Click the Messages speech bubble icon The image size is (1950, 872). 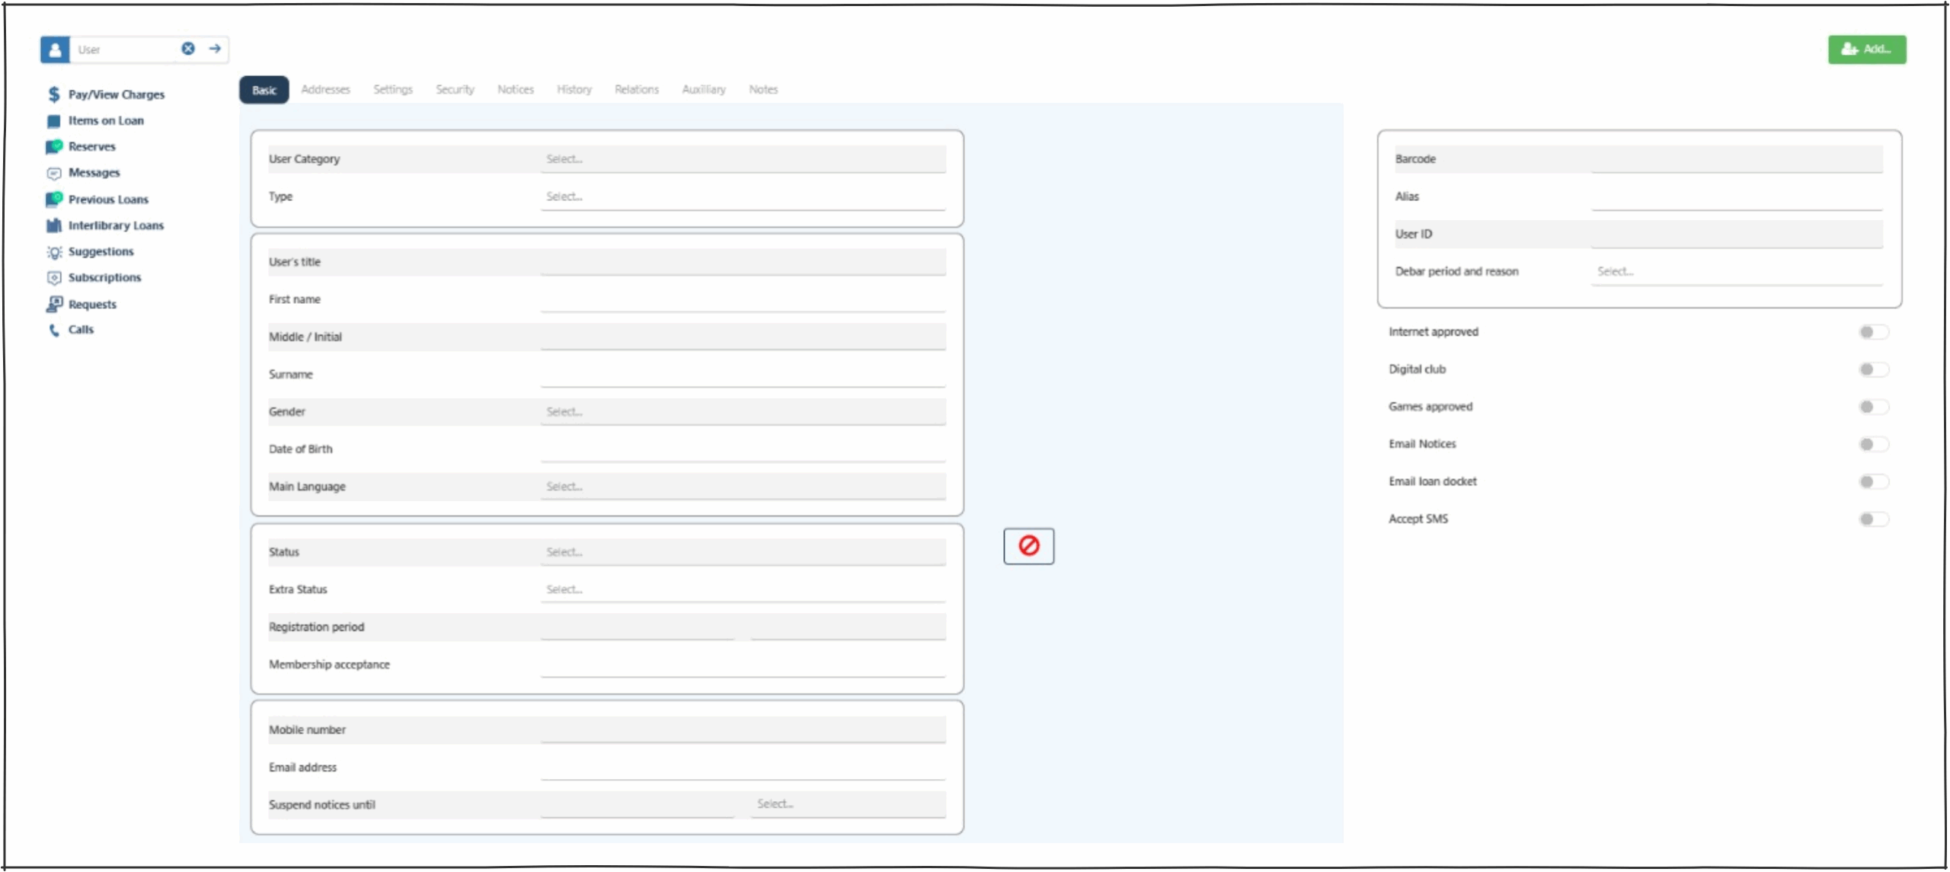[53, 174]
